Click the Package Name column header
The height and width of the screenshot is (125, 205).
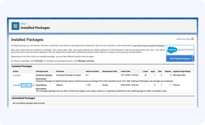(42, 71)
